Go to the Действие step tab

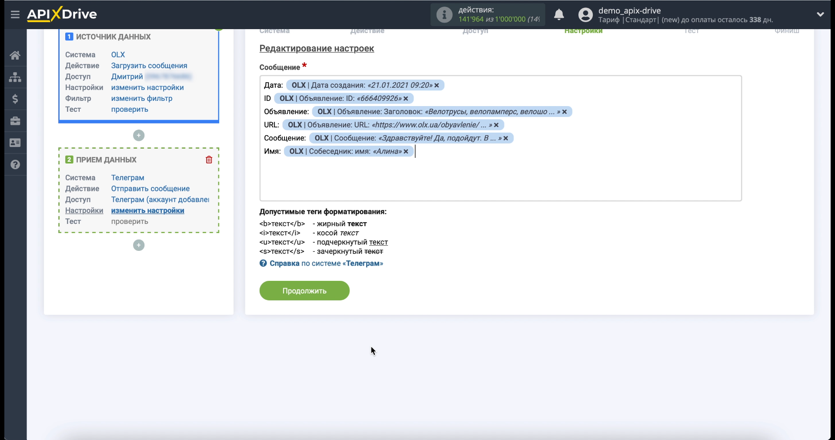pyautogui.click(x=367, y=31)
